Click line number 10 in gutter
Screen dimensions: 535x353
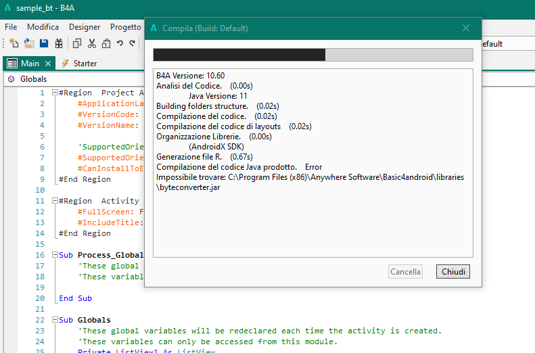pyautogui.click(x=40, y=190)
